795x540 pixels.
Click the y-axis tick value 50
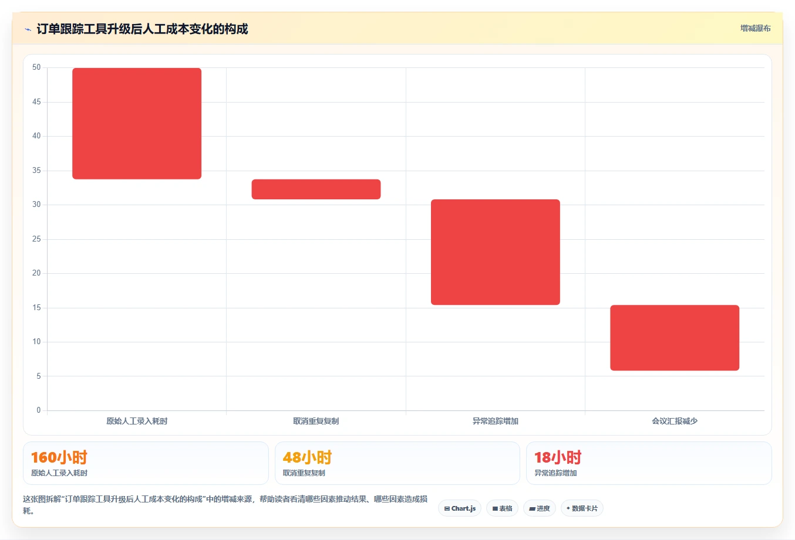pos(36,67)
